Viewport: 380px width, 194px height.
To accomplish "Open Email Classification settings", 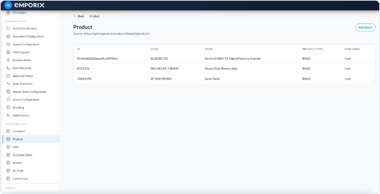I will [x=31, y=28].
